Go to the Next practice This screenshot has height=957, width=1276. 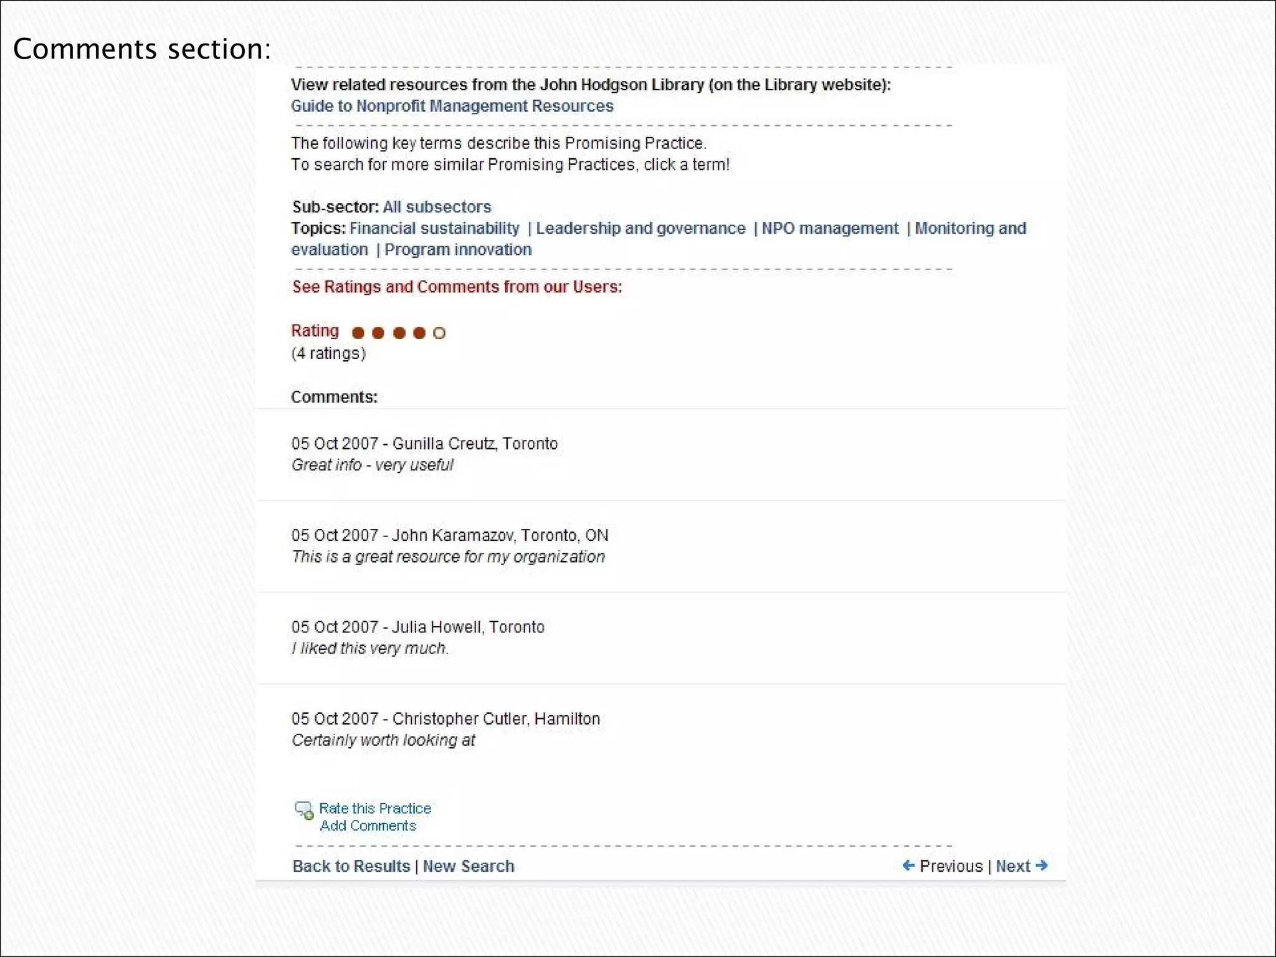1013,866
